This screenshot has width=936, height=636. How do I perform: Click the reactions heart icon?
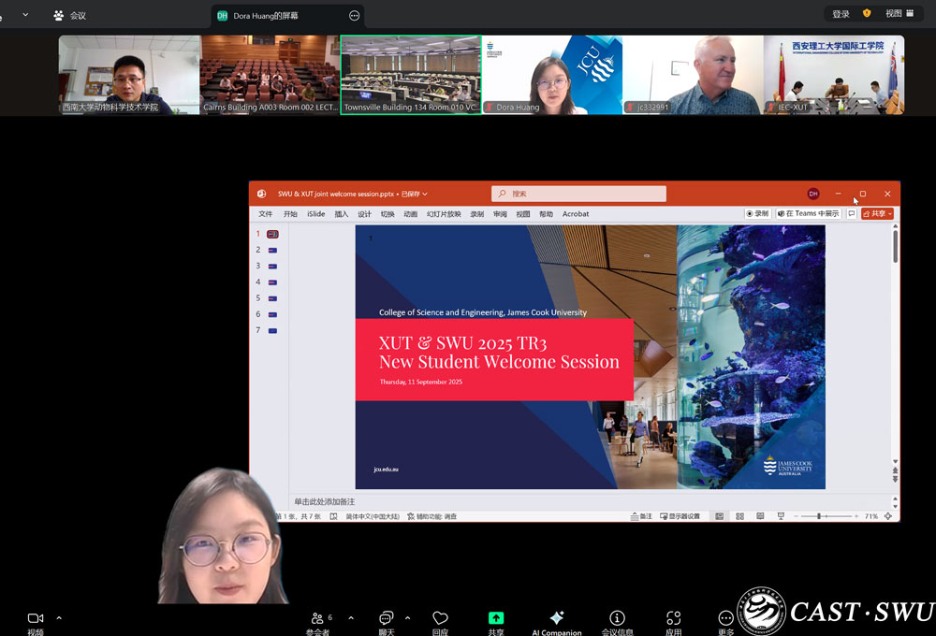point(440,618)
